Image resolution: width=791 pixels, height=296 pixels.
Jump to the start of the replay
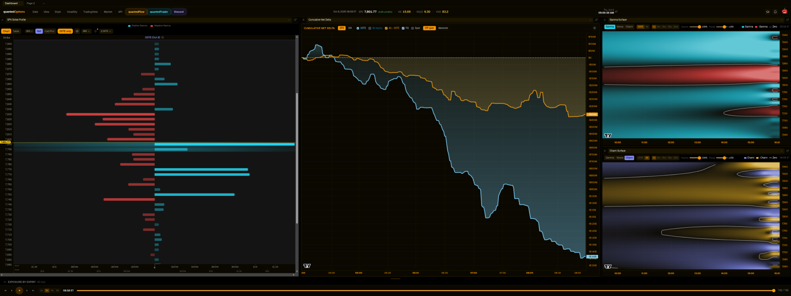(x=6, y=290)
